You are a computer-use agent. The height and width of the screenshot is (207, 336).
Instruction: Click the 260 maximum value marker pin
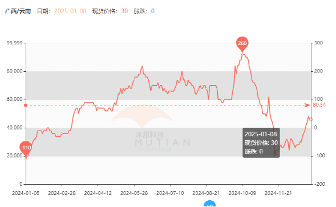pos(242,44)
